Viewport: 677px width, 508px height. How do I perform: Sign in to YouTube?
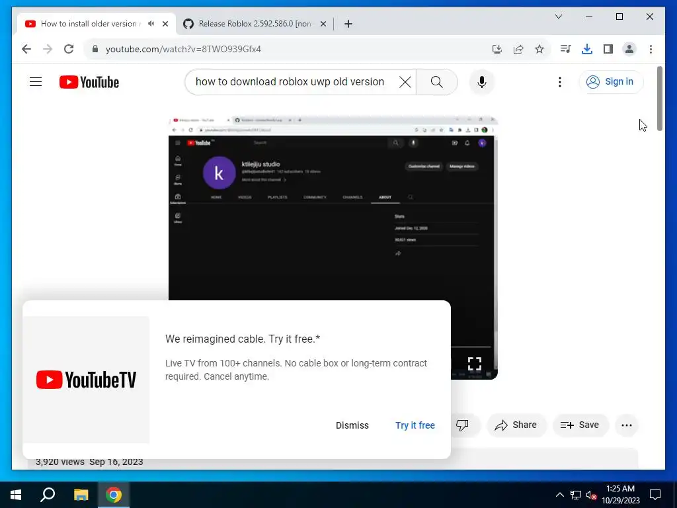611,81
